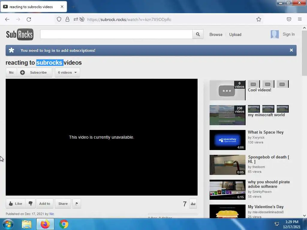
Task: Click the flag report button
Action: click(x=77, y=204)
